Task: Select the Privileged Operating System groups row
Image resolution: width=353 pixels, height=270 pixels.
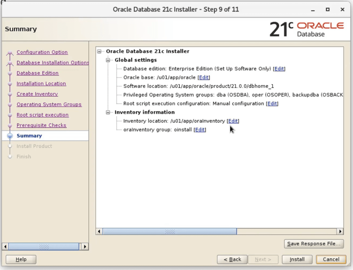Action: 233,95
